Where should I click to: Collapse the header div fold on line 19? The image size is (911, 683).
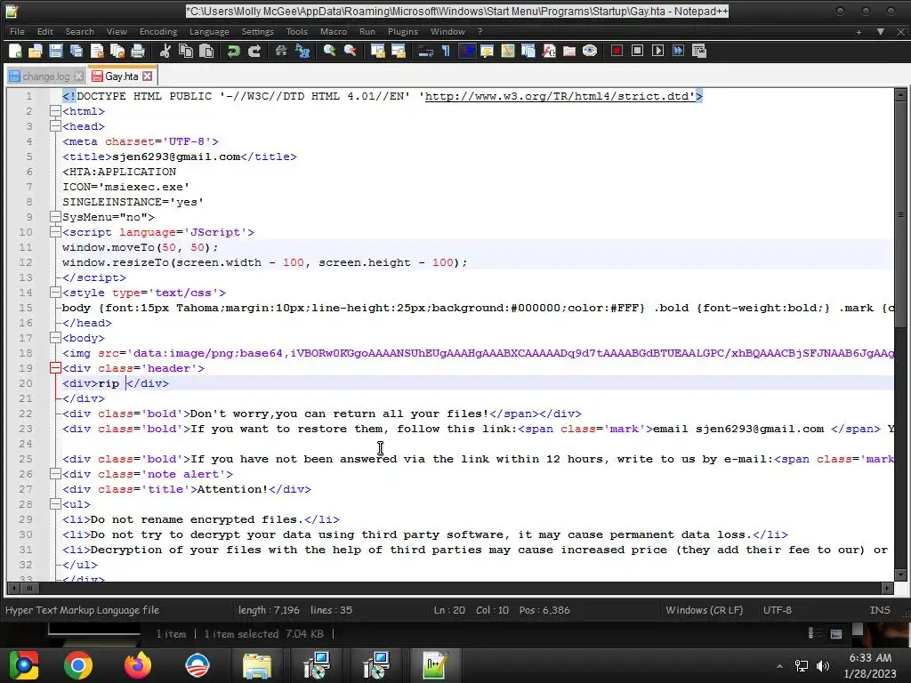[55, 367]
